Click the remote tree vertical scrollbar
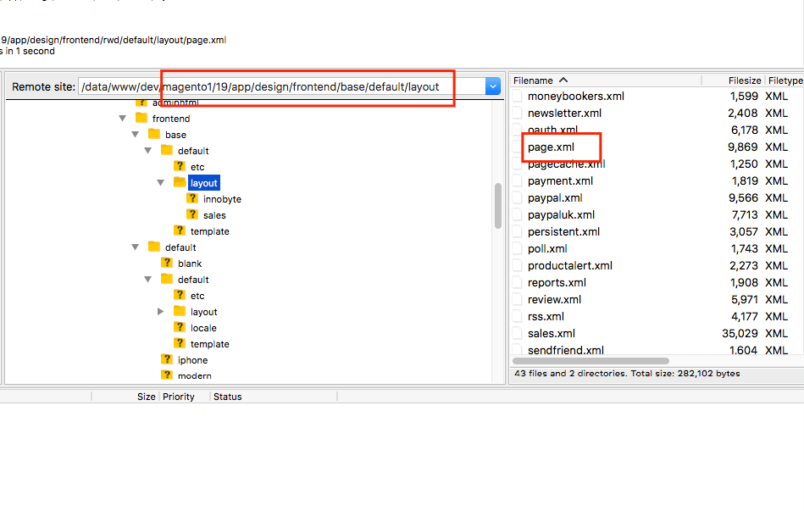 tap(498, 206)
